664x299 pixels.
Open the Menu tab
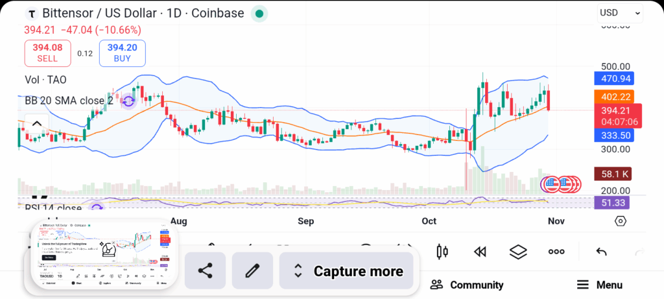(600, 285)
